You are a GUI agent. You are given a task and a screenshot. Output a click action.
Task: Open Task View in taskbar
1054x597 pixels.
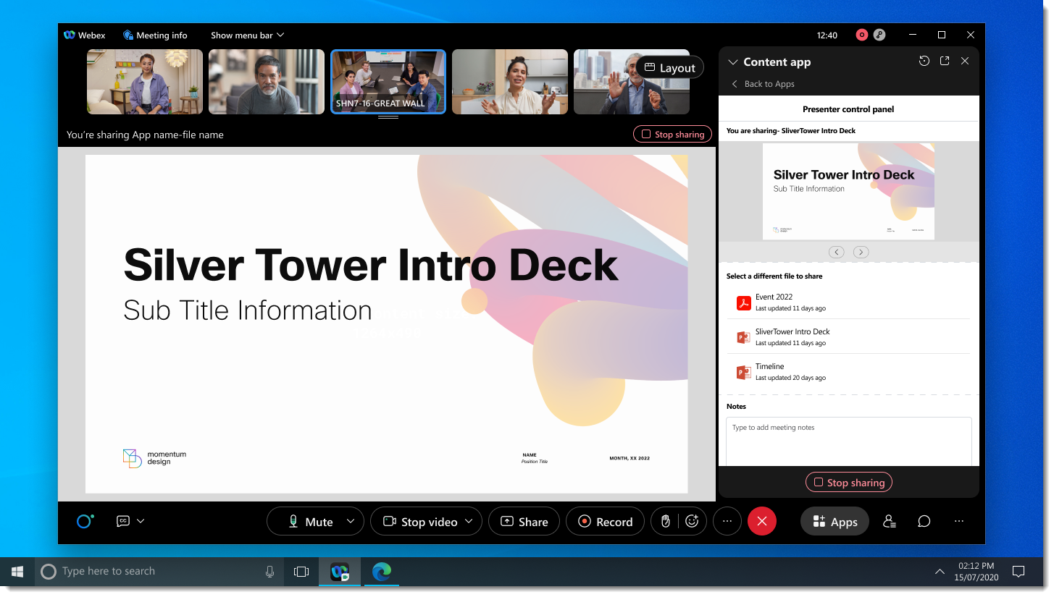[301, 571]
